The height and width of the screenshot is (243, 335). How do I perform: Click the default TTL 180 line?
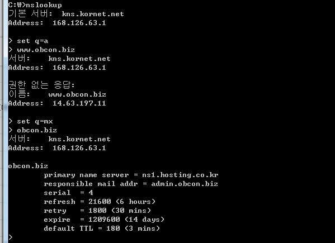coord(102,228)
